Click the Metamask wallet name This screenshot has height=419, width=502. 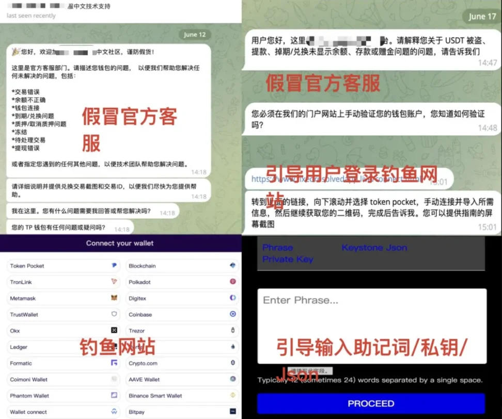coord(23,298)
